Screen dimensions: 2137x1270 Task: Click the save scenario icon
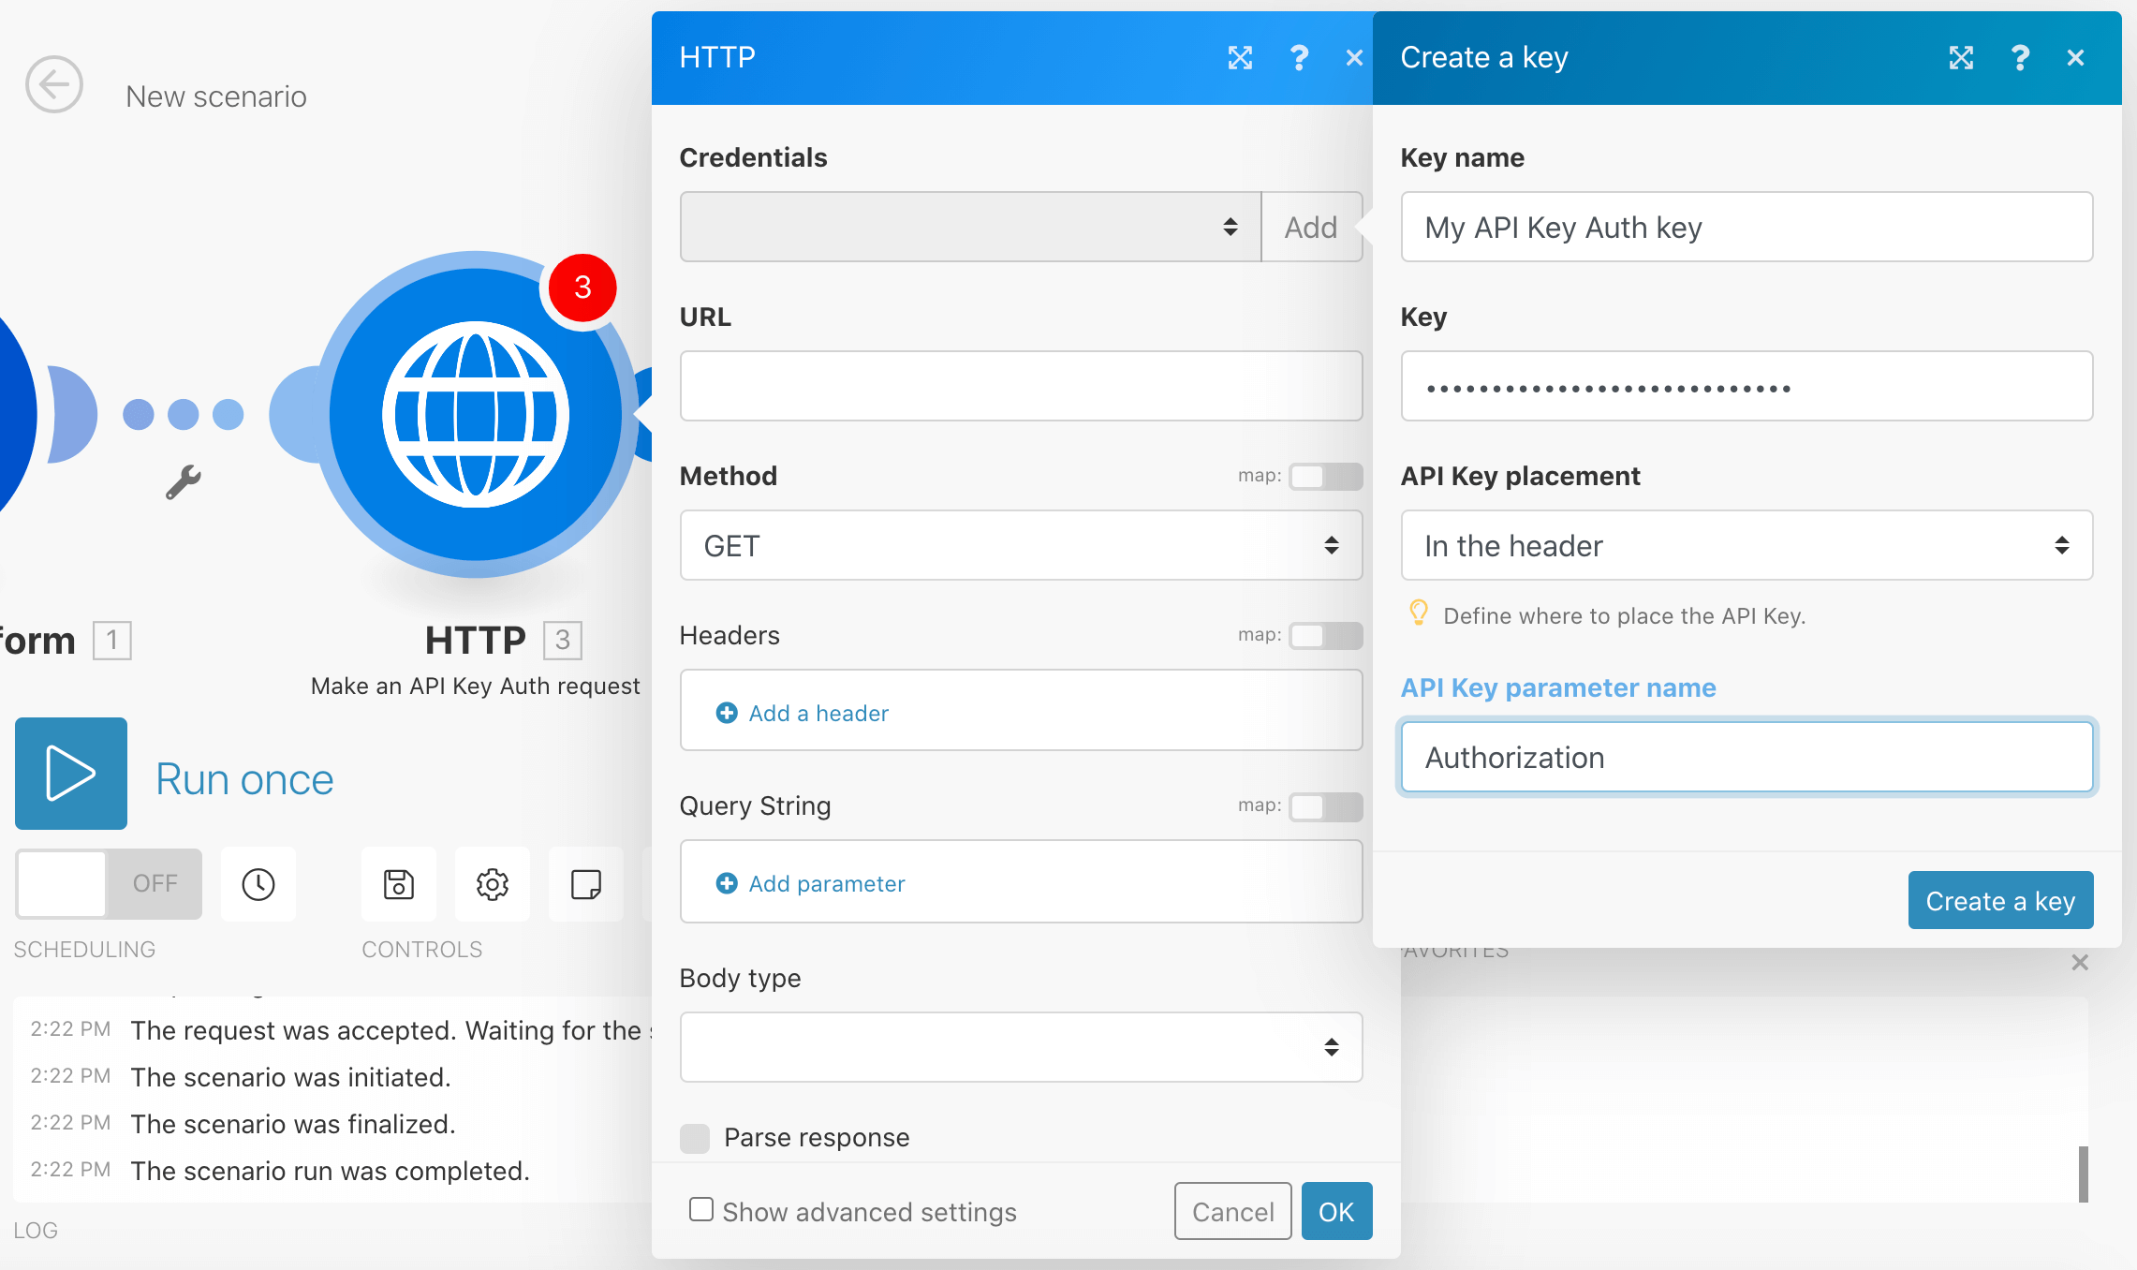[398, 883]
